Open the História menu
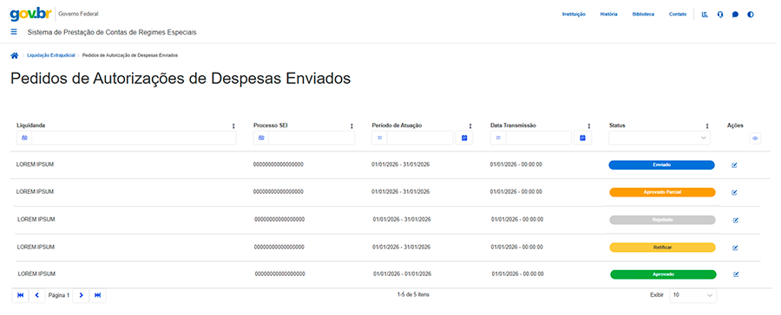Viewport: 781px width, 315px height. point(608,15)
